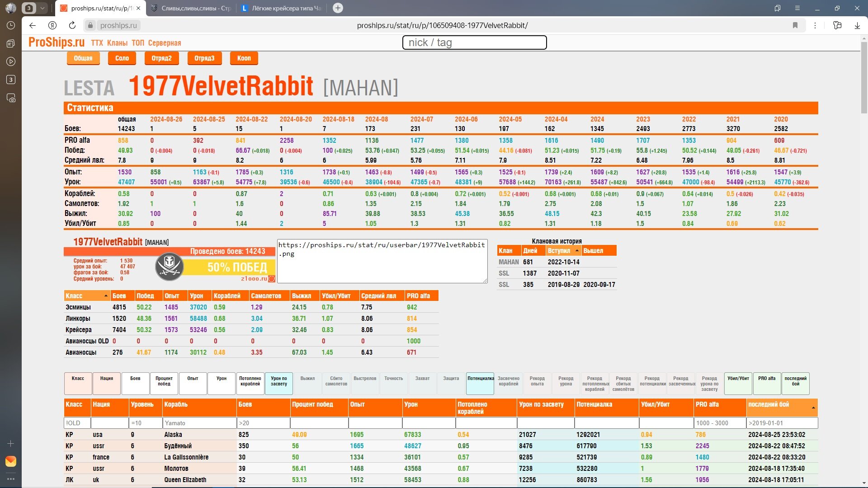Image resolution: width=868 pixels, height=488 pixels.
Task: Switch to the Соло stats tab
Action: coord(122,58)
